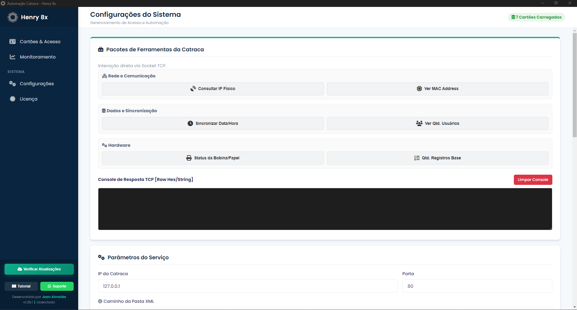
Task: Click the 7 Cartões Carregados badge
Action: [536, 17]
